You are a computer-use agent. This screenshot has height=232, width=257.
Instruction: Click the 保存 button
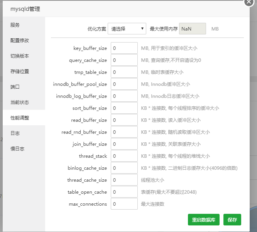tap(232, 220)
